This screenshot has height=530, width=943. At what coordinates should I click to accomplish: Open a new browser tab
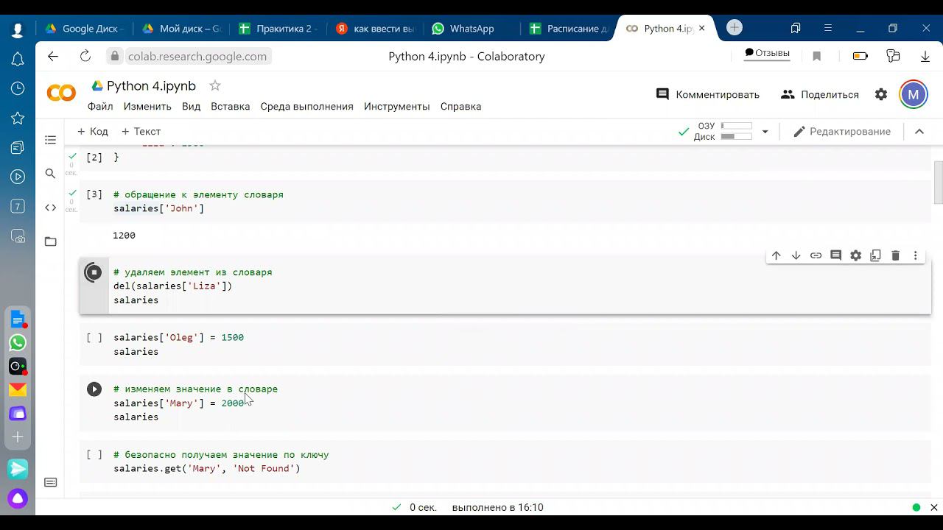pyautogui.click(x=735, y=28)
